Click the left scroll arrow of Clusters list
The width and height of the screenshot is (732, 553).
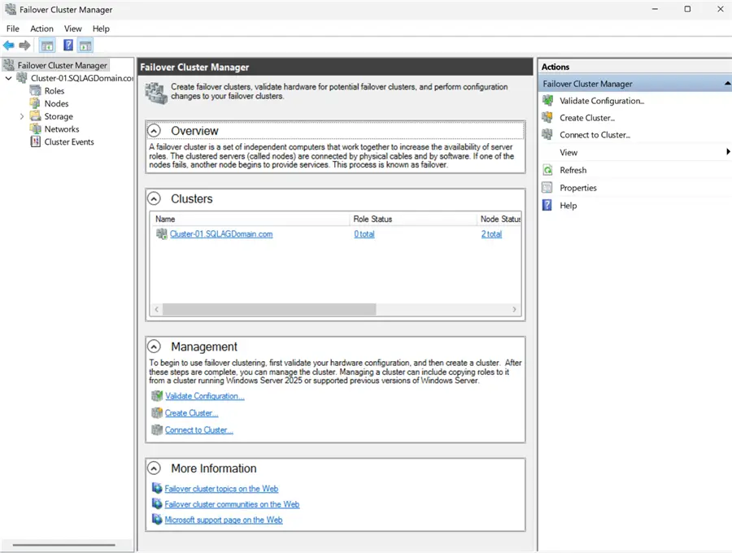coord(156,309)
